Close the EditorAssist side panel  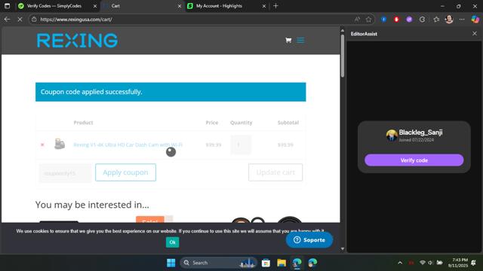(x=475, y=33)
